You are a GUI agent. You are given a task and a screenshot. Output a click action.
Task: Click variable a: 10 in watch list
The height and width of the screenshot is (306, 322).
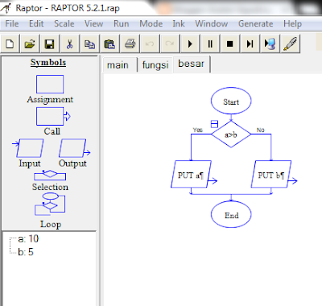(28, 238)
